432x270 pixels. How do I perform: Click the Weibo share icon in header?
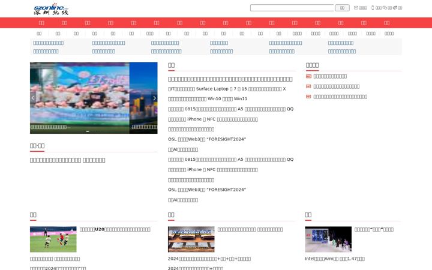pyautogui.click(x=395, y=8)
